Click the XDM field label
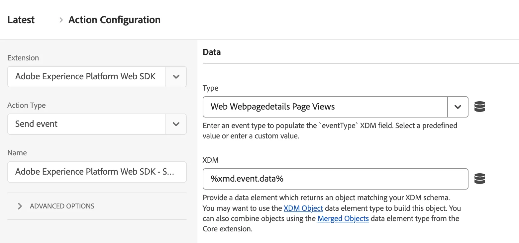Screen dimensions: 519x243 click(x=211, y=160)
